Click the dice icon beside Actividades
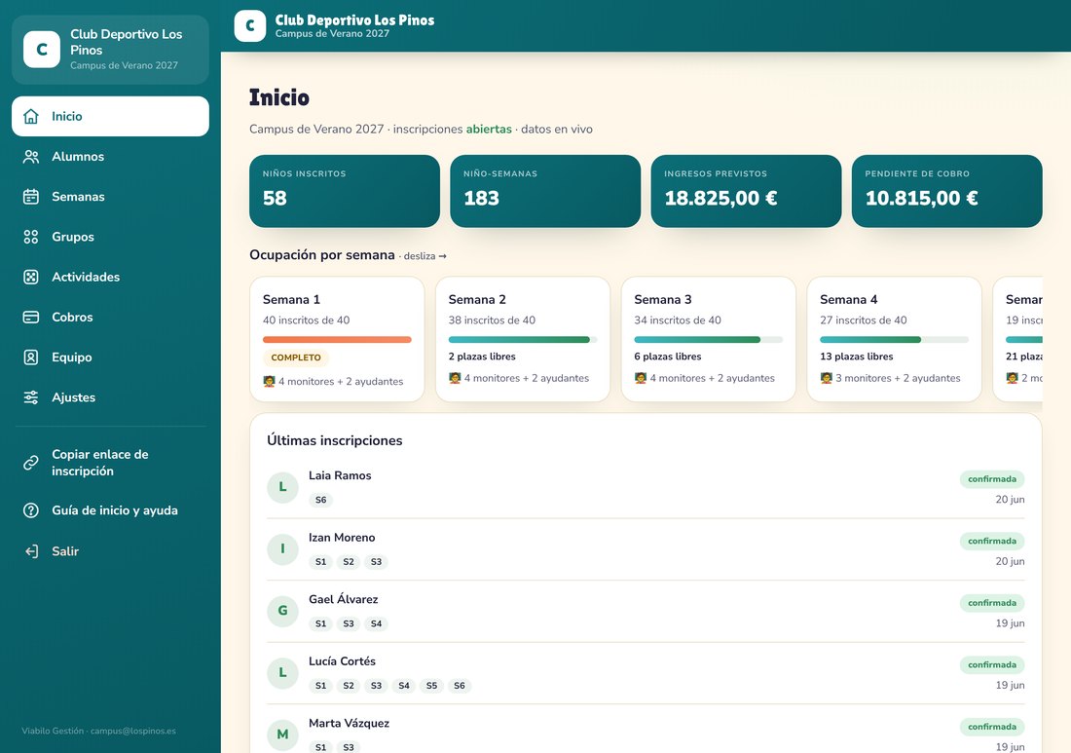Image resolution: width=1071 pixels, height=753 pixels. 31,277
